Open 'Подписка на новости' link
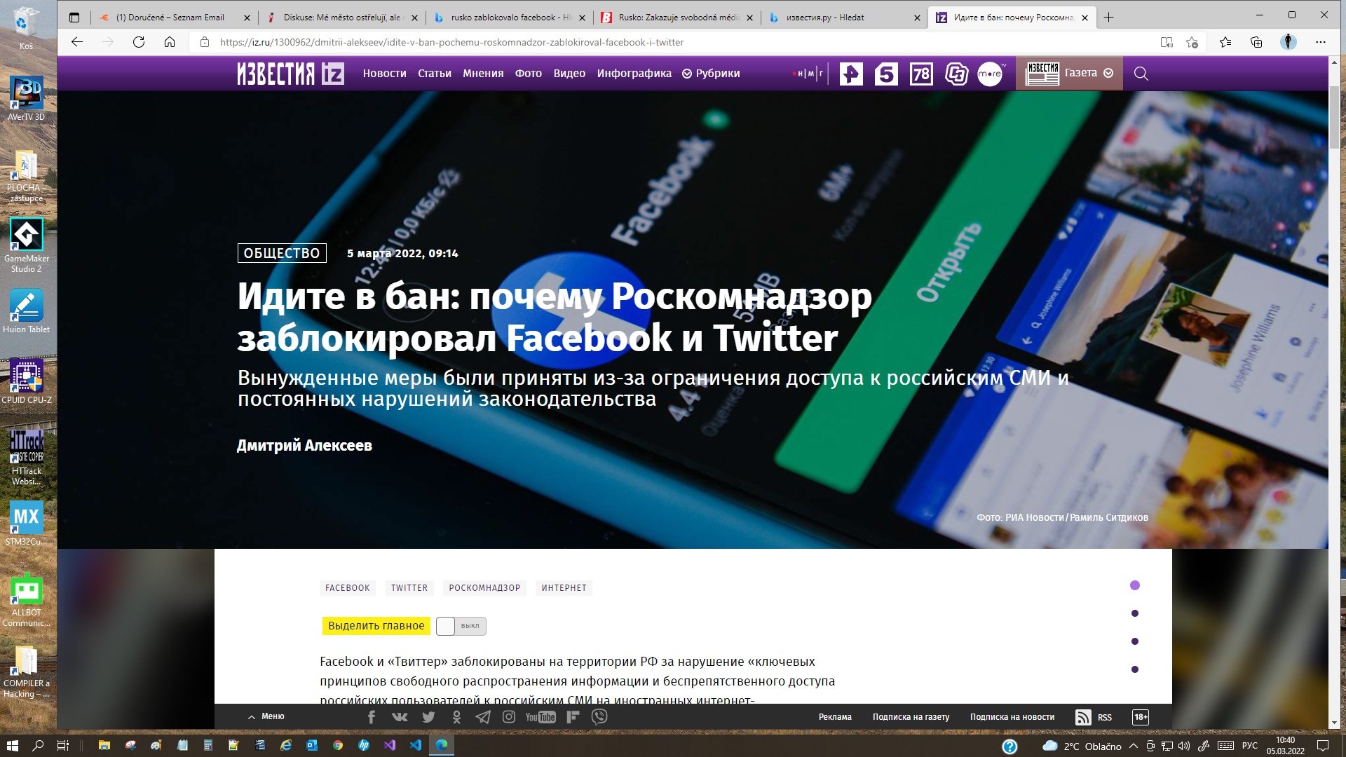Image resolution: width=1346 pixels, height=757 pixels. (x=1012, y=717)
